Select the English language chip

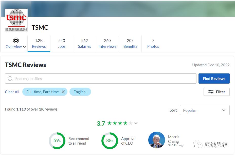(80, 92)
